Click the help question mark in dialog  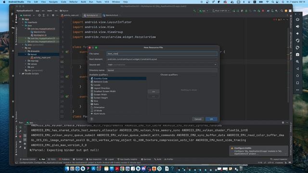pos(91,119)
